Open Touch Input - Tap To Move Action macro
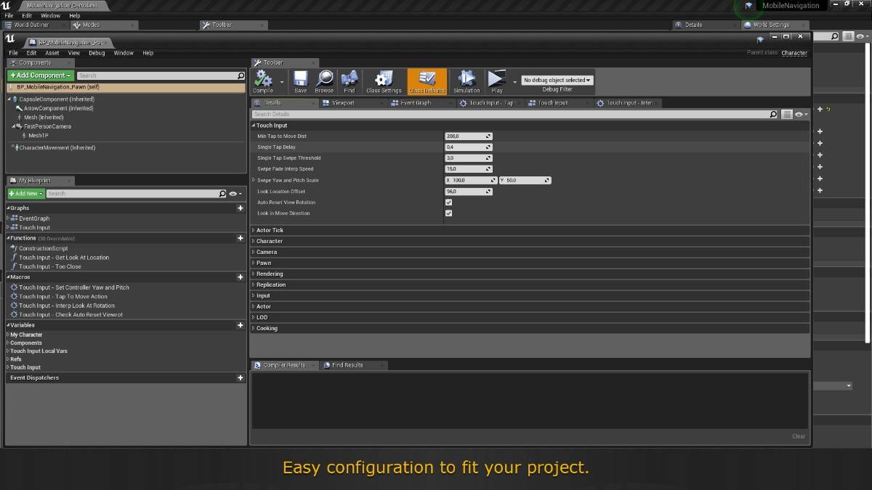The width and height of the screenshot is (872, 490). tap(62, 296)
